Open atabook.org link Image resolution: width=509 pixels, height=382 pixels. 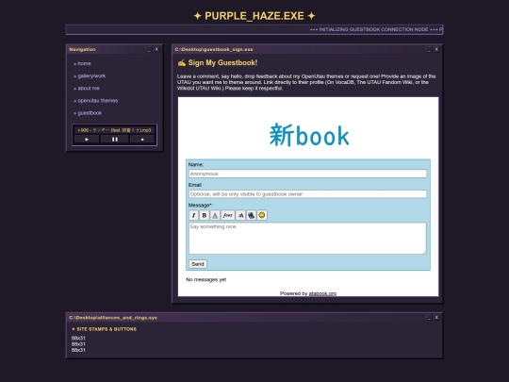[x=322, y=293]
